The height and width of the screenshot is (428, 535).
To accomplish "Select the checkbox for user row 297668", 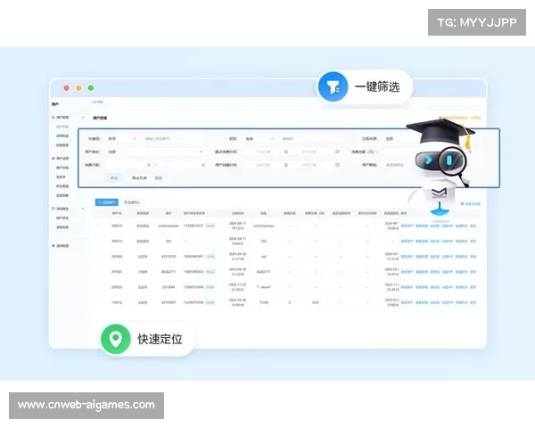I will click(x=100, y=256).
